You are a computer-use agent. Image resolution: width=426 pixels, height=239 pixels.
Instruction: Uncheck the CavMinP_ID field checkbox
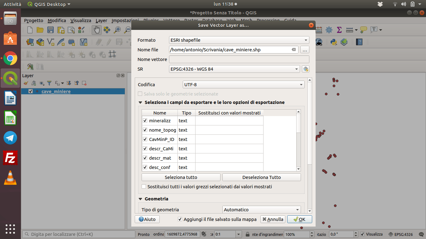pyautogui.click(x=145, y=139)
